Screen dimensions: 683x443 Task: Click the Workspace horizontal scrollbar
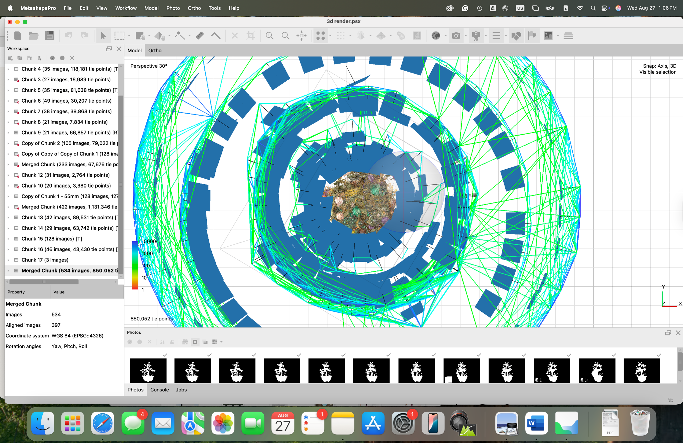tap(44, 282)
